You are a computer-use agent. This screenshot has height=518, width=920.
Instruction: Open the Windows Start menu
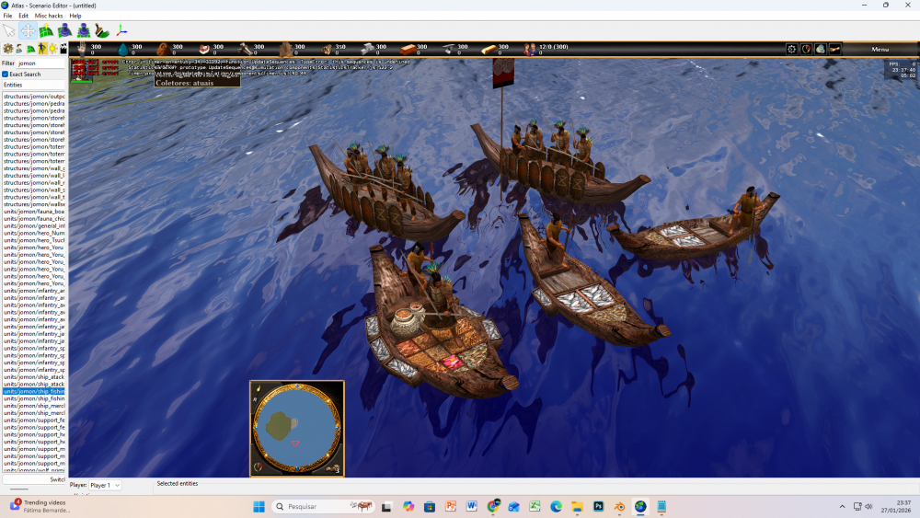coord(259,506)
